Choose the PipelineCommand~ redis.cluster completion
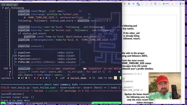The image size is (187, 105). point(47,59)
